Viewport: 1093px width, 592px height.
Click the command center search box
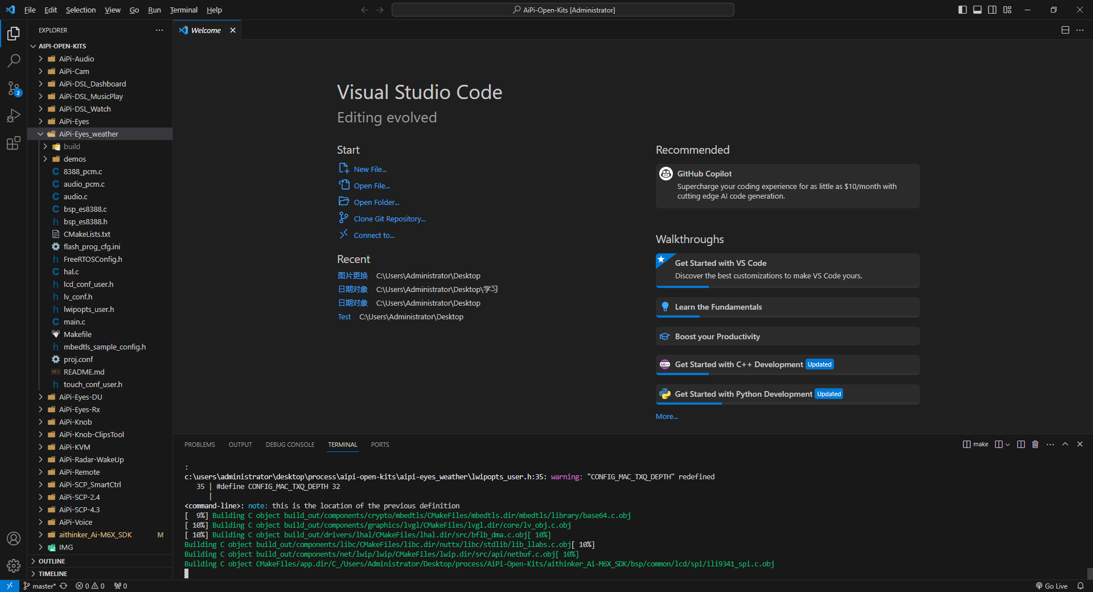pyautogui.click(x=563, y=10)
